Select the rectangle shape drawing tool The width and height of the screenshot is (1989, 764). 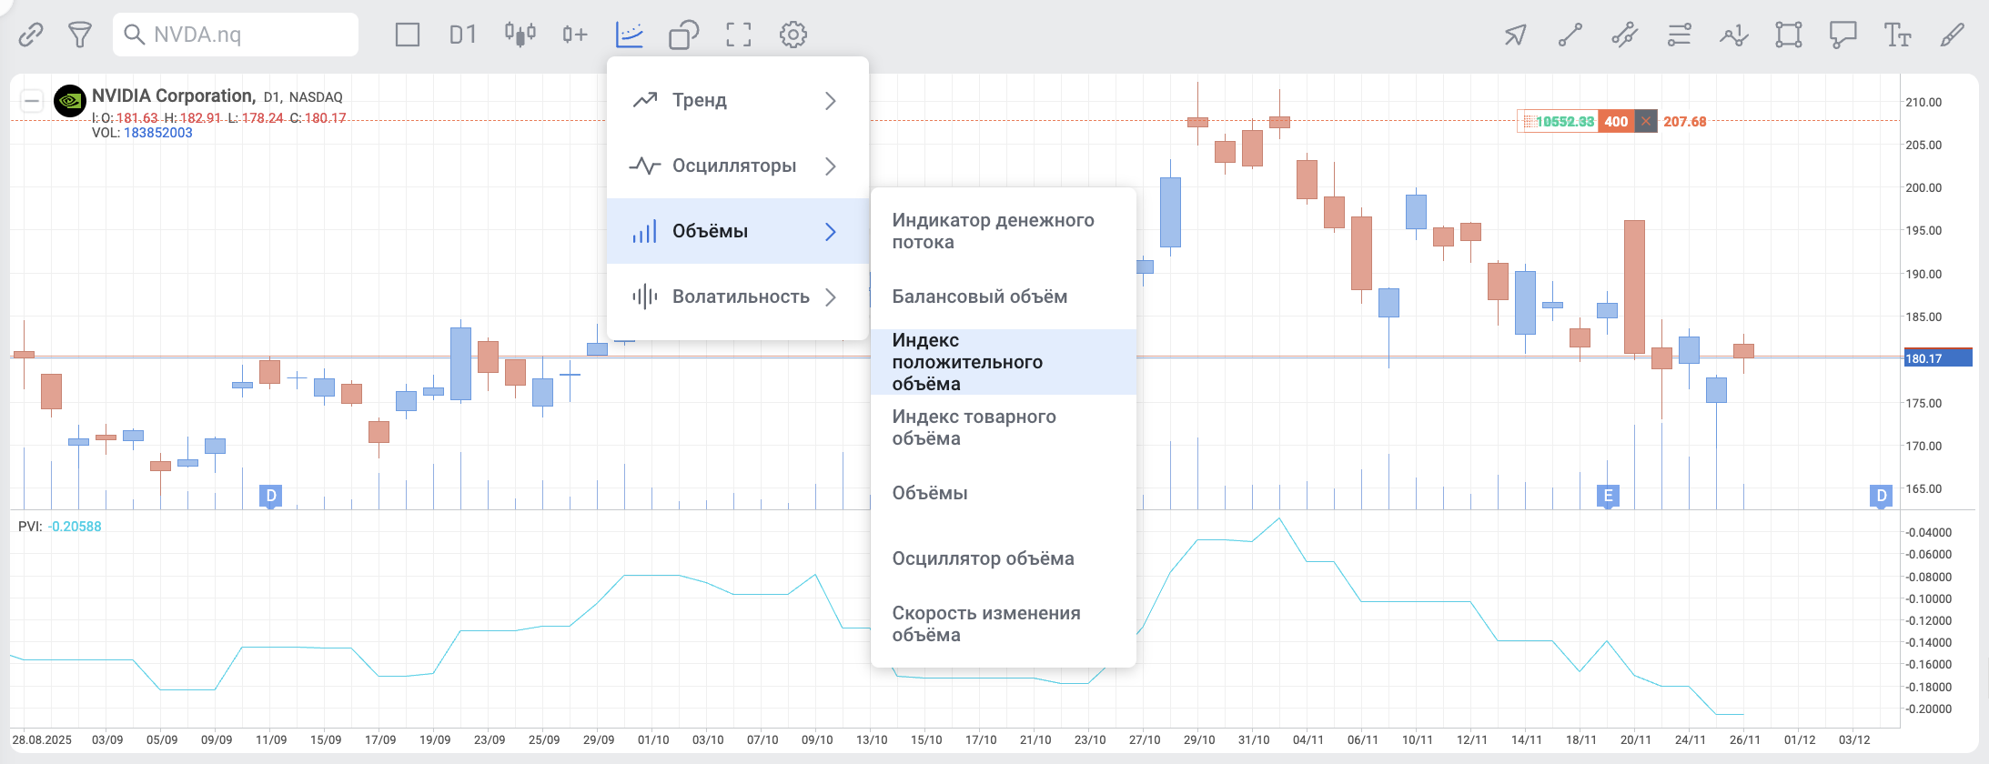click(1789, 35)
